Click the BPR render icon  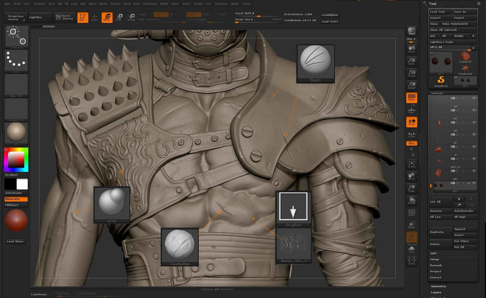411,31
